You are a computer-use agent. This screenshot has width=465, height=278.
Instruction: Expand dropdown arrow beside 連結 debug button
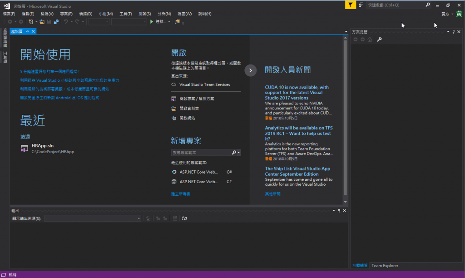point(169,22)
